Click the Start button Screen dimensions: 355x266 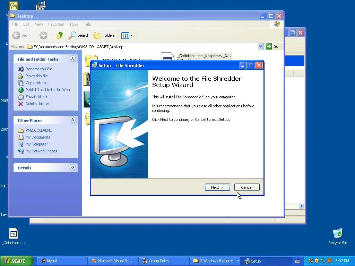tap(16, 261)
